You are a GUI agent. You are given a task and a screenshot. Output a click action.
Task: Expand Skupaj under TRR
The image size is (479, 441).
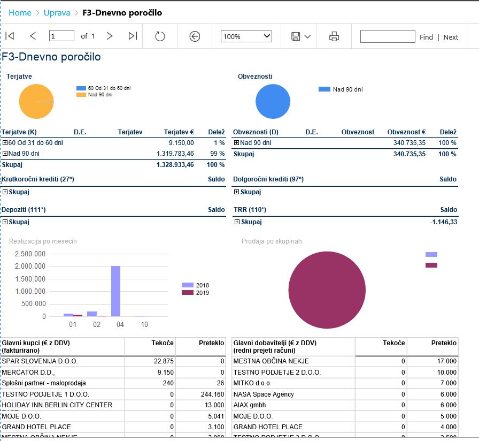coord(237,222)
